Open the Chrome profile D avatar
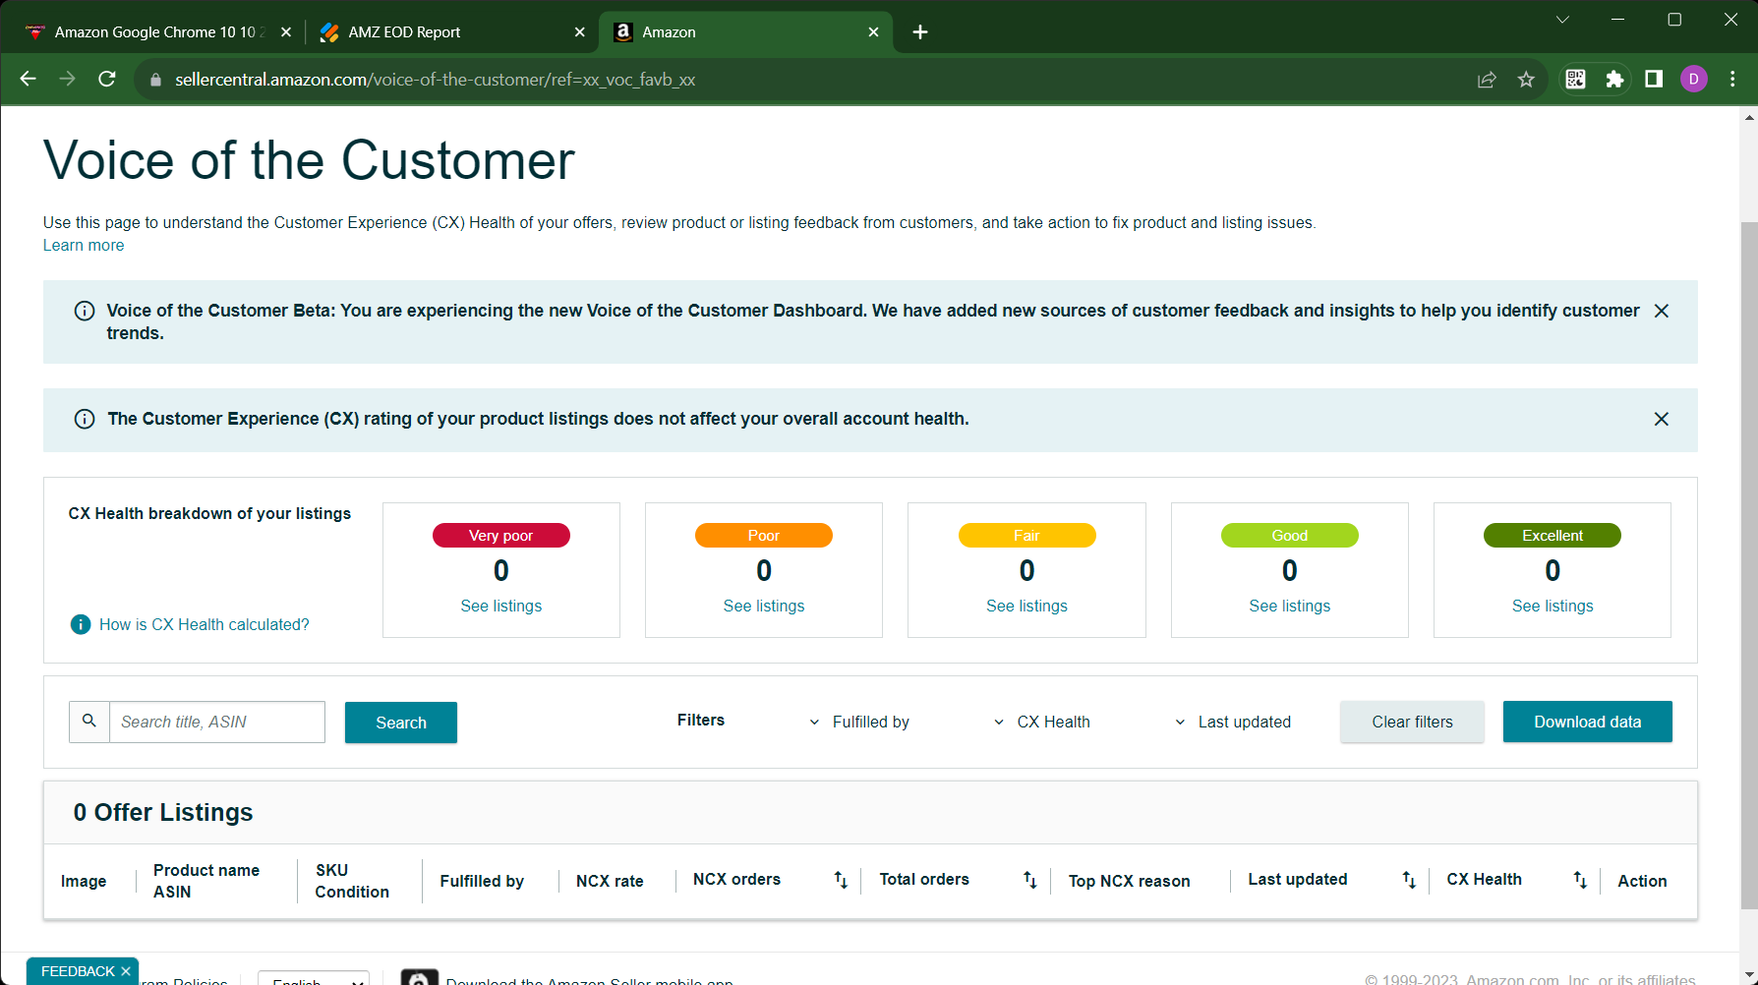The image size is (1758, 985). click(x=1694, y=79)
